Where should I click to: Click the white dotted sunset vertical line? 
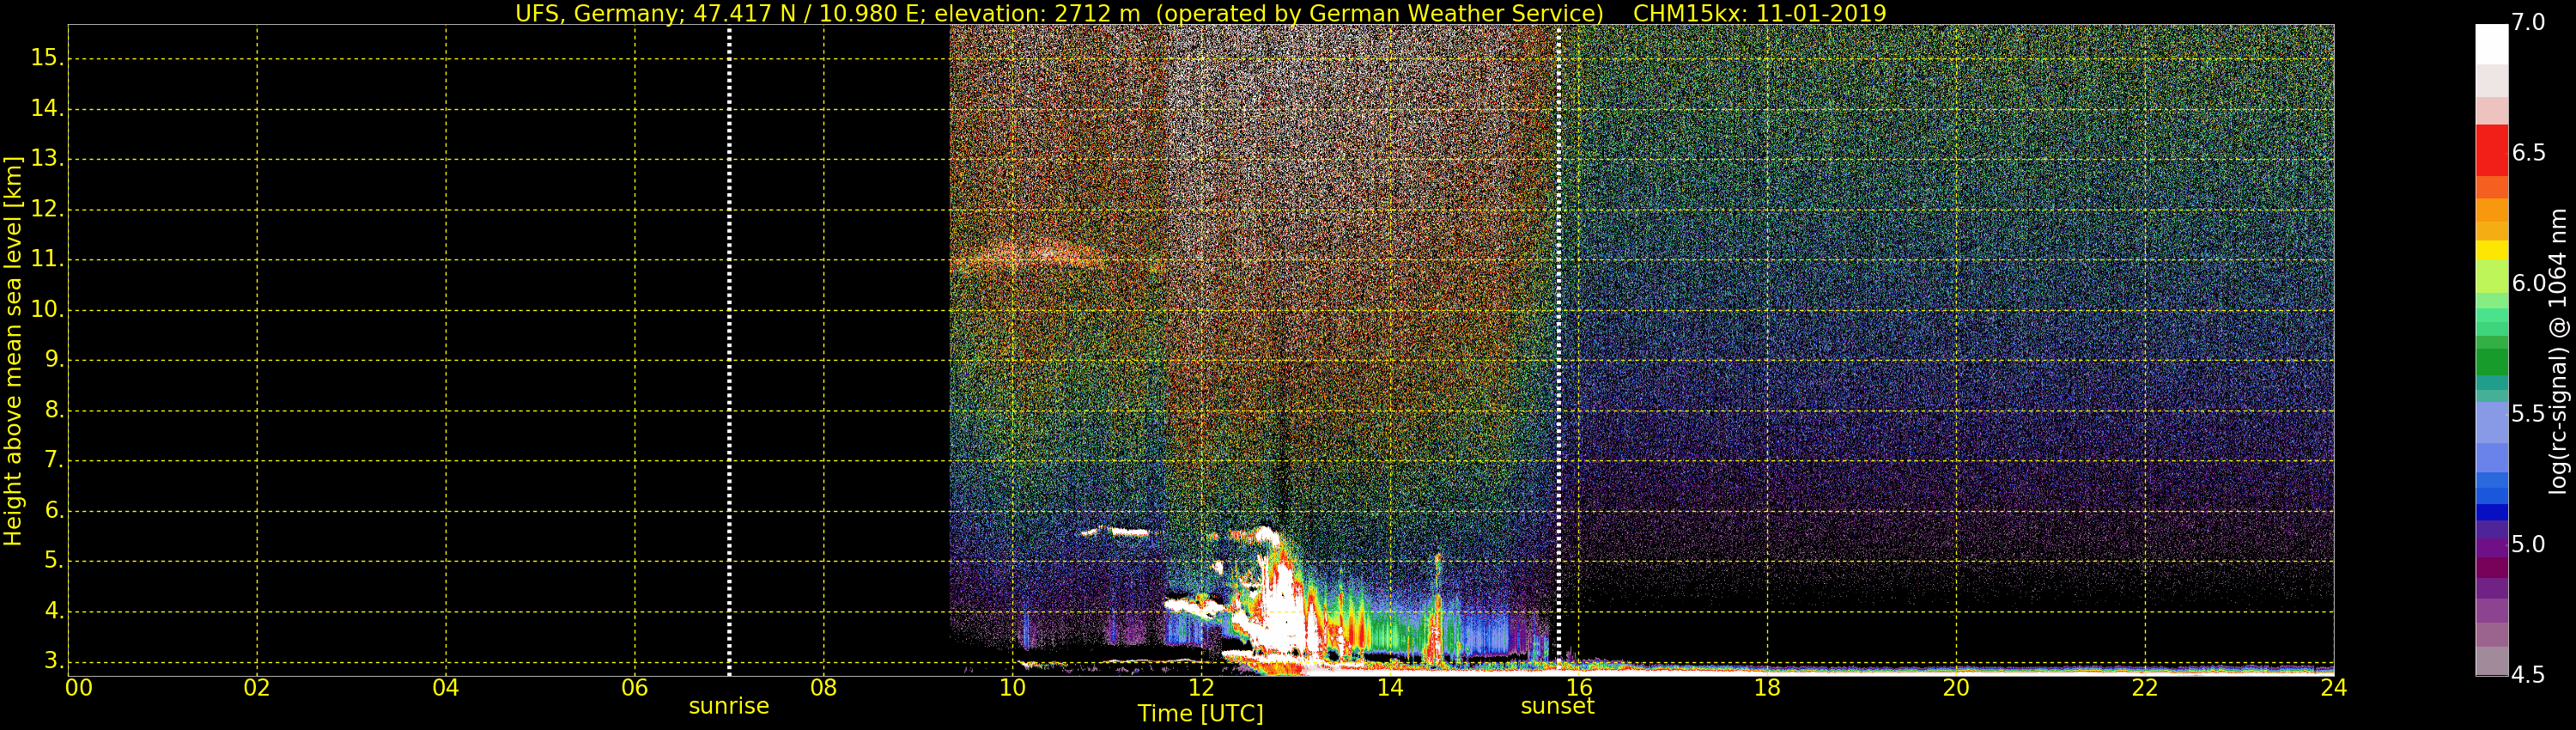1558,350
